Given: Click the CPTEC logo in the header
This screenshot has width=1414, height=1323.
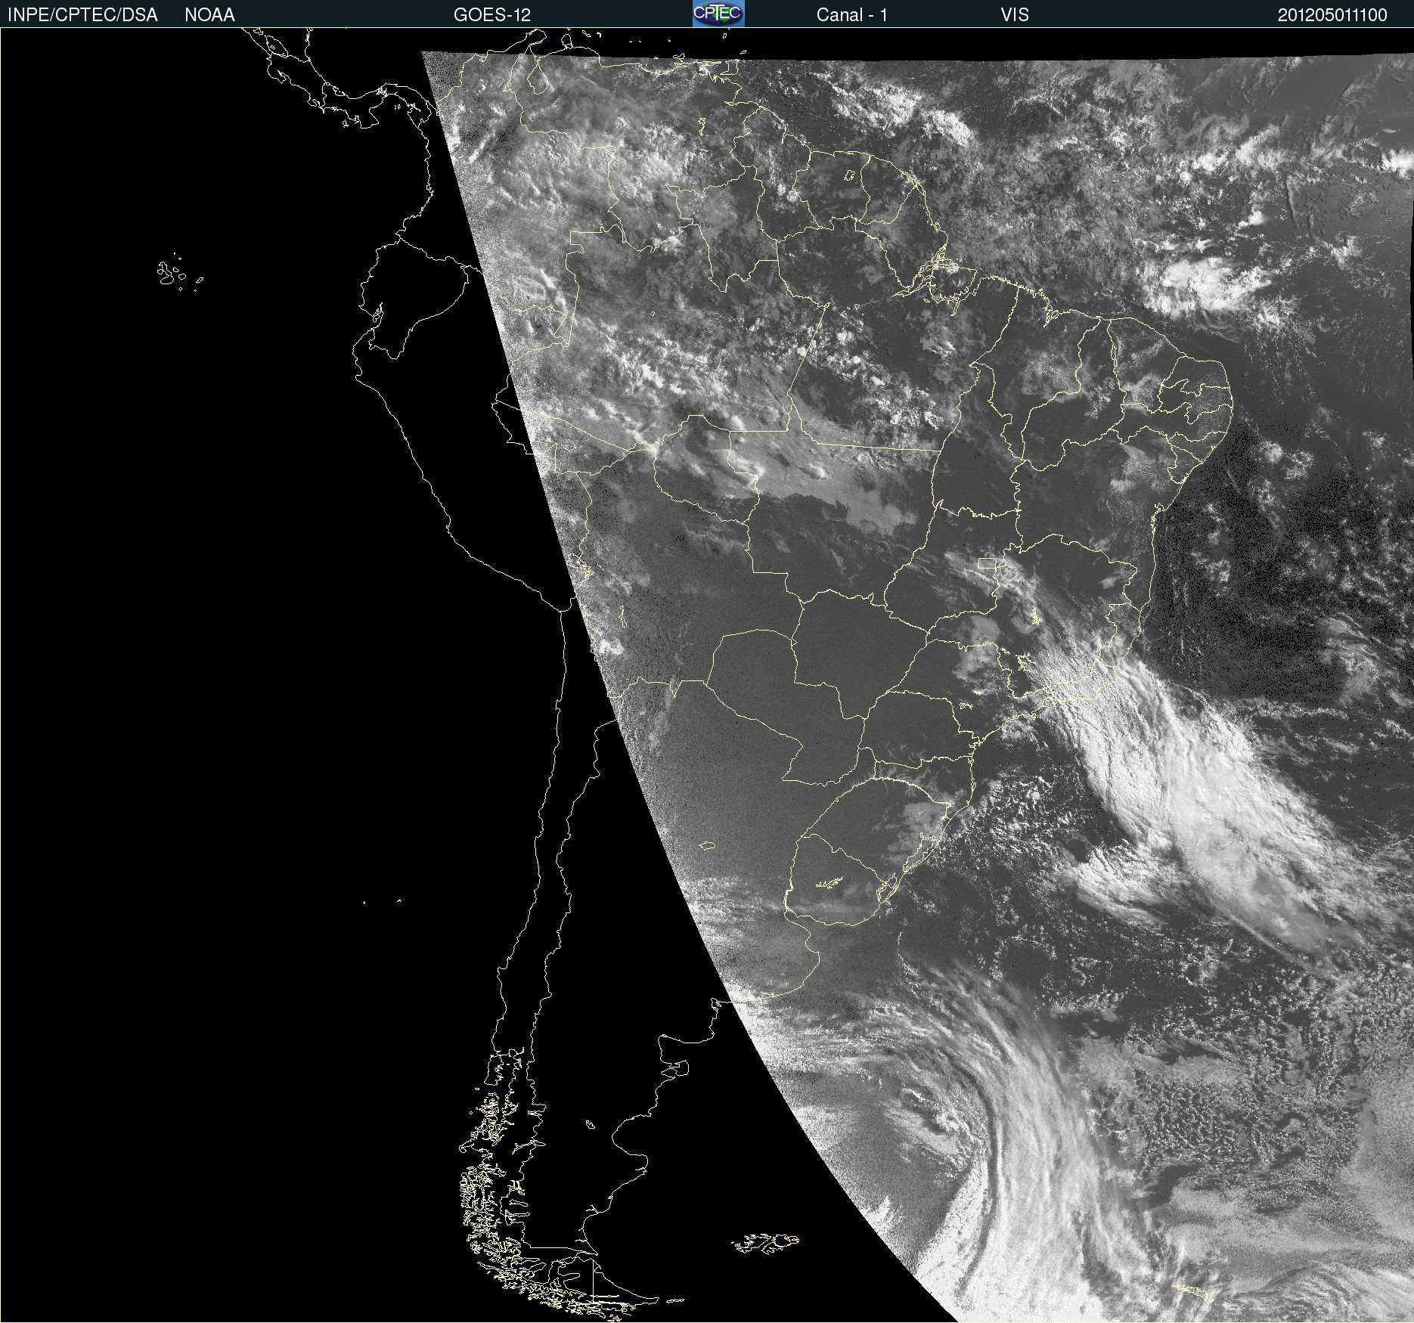Looking at the screenshot, I should (718, 14).
